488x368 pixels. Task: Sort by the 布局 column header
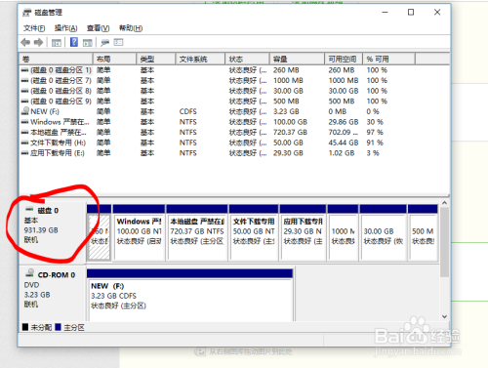pos(114,59)
